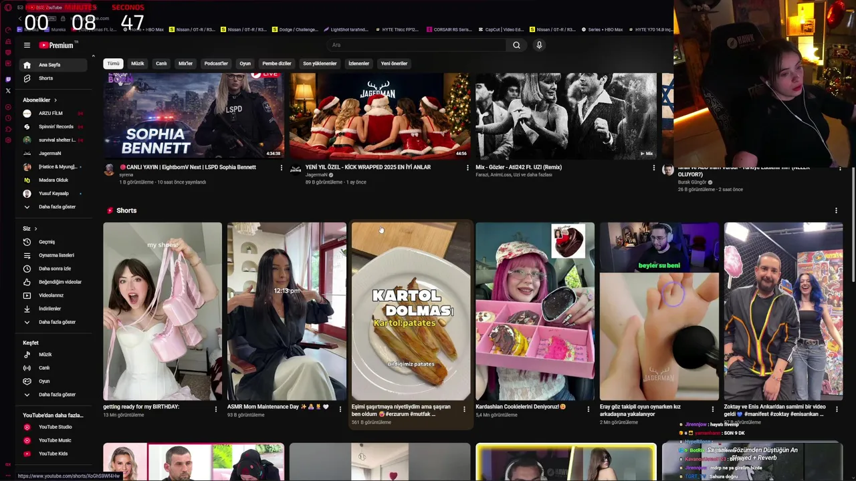Image resolution: width=856 pixels, height=481 pixels.
Task: Open Madara Olduk subscription channel
Action: coord(53,180)
